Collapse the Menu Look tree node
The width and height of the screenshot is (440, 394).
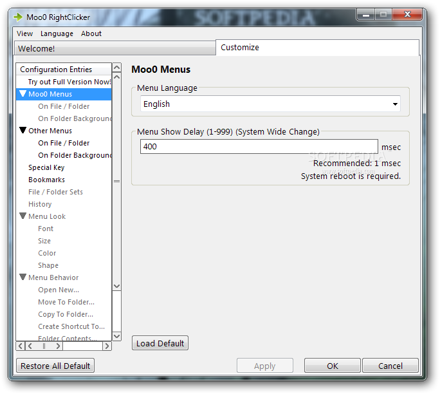[23, 216]
